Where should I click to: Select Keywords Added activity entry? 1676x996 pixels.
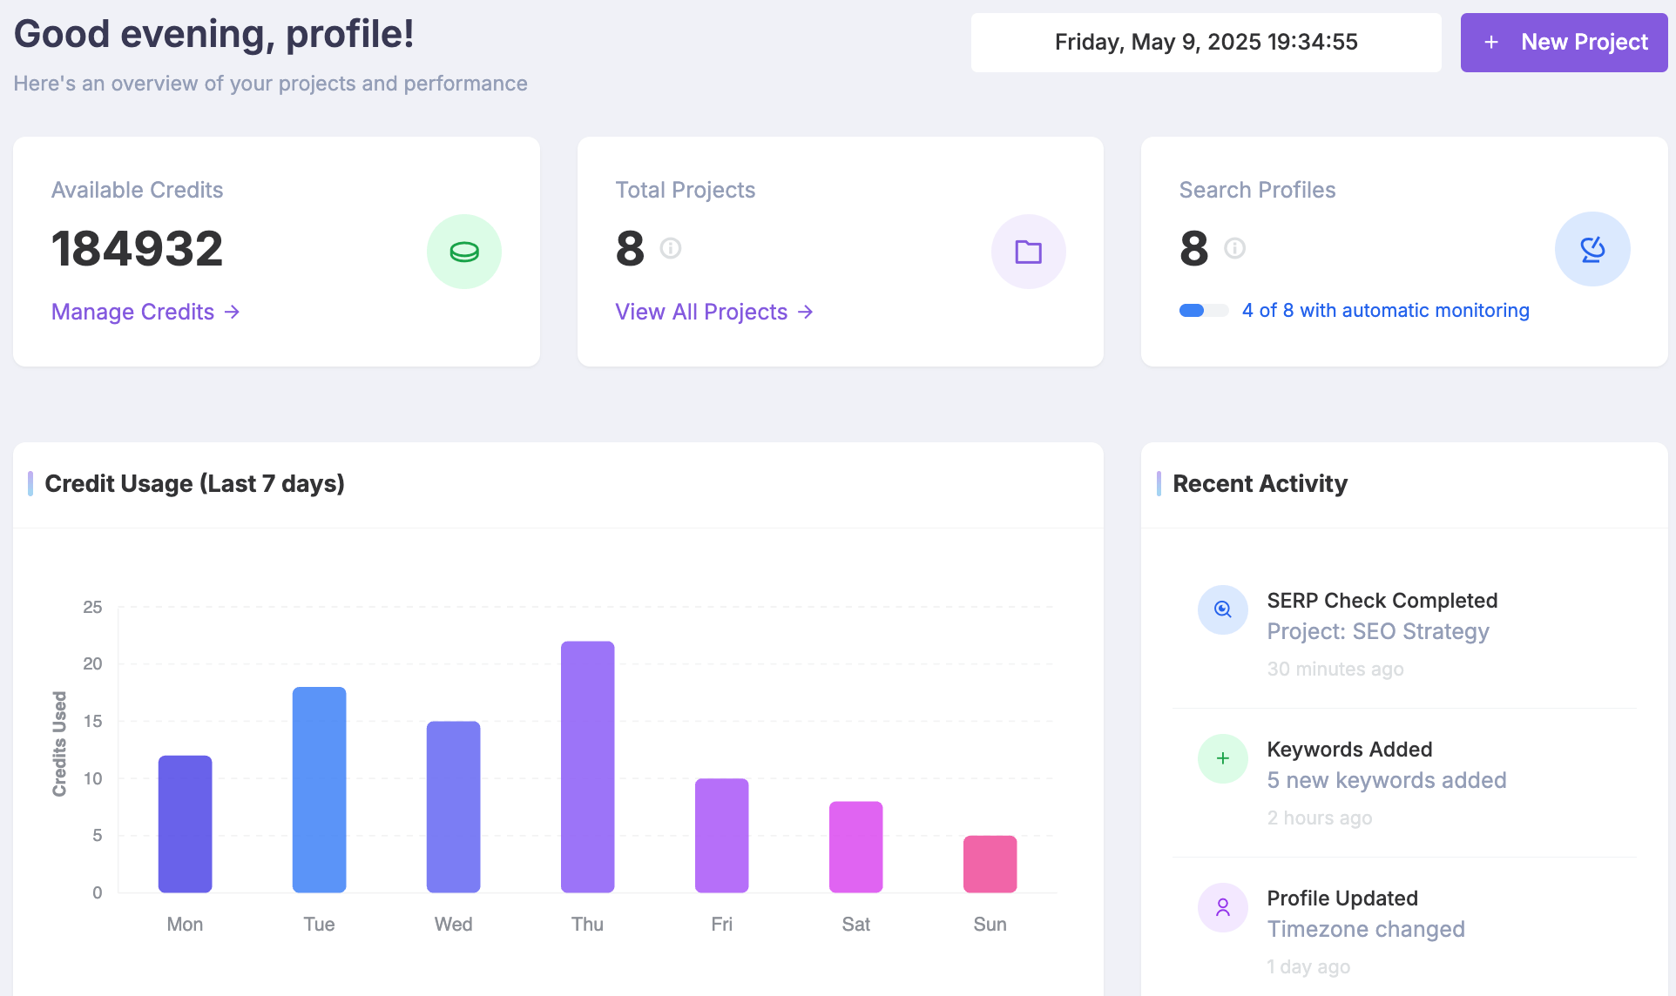click(x=1349, y=750)
